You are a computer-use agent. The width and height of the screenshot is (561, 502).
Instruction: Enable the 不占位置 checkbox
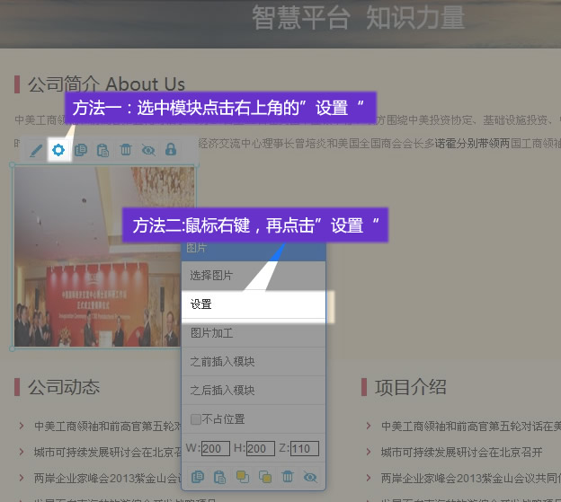pyautogui.click(x=196, y=419)
